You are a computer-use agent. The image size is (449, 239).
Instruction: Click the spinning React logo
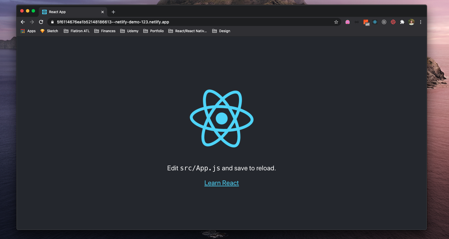tap(222, 119)
